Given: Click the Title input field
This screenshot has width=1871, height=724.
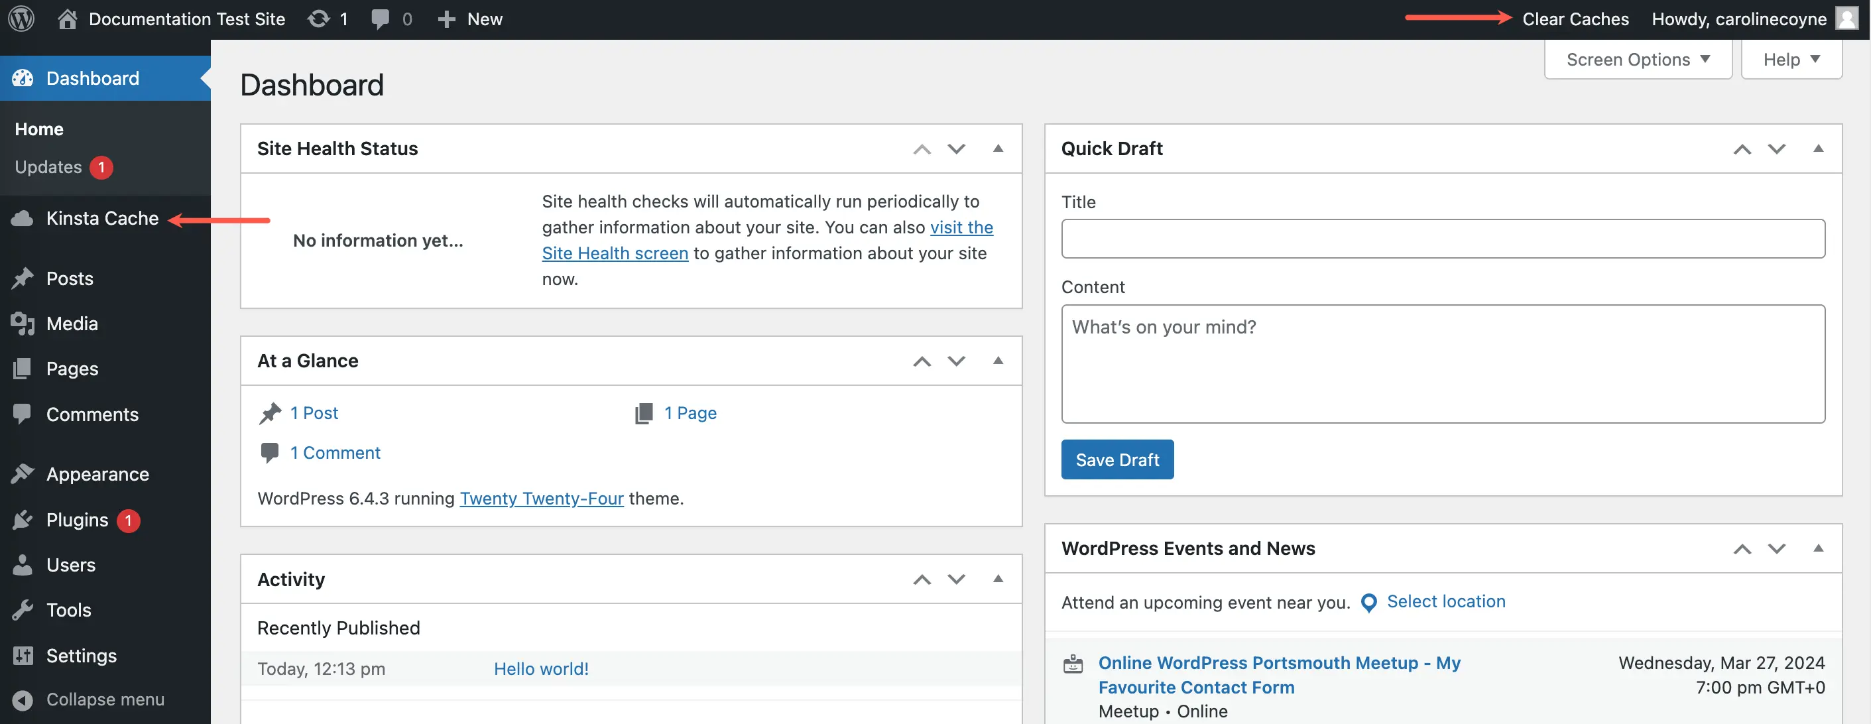Looking at the screenshot, I should (1443, 237).
